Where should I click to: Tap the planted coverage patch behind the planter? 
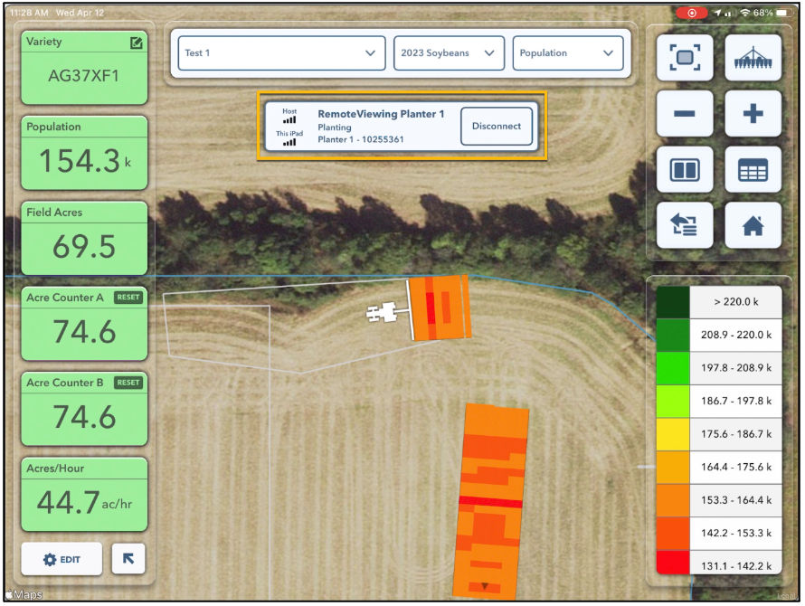pos(440,308)
